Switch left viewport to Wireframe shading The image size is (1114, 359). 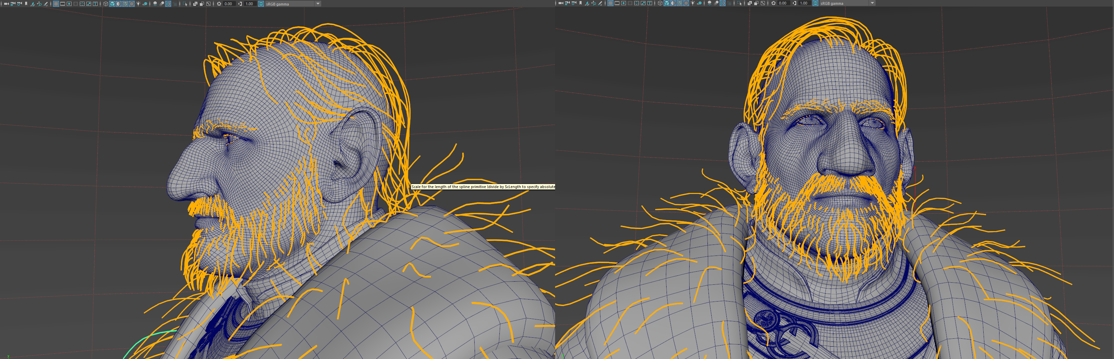(106, 4)
